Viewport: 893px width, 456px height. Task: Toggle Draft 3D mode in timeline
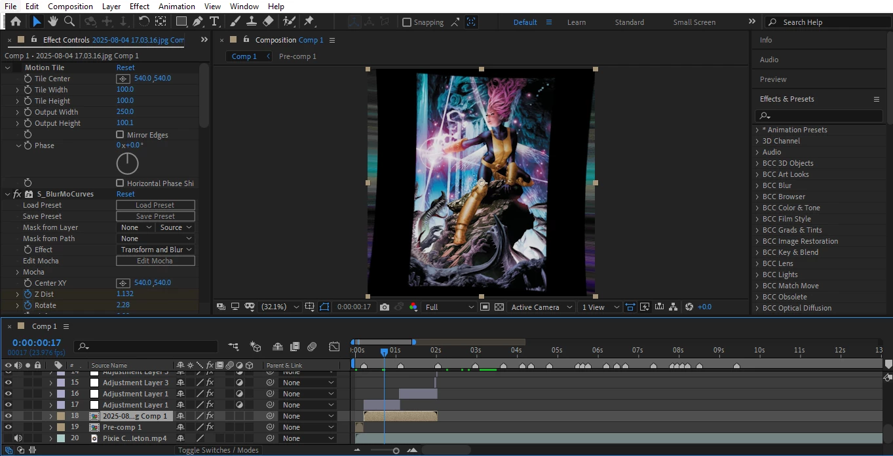pyautogui.click(x=256, y=347)
